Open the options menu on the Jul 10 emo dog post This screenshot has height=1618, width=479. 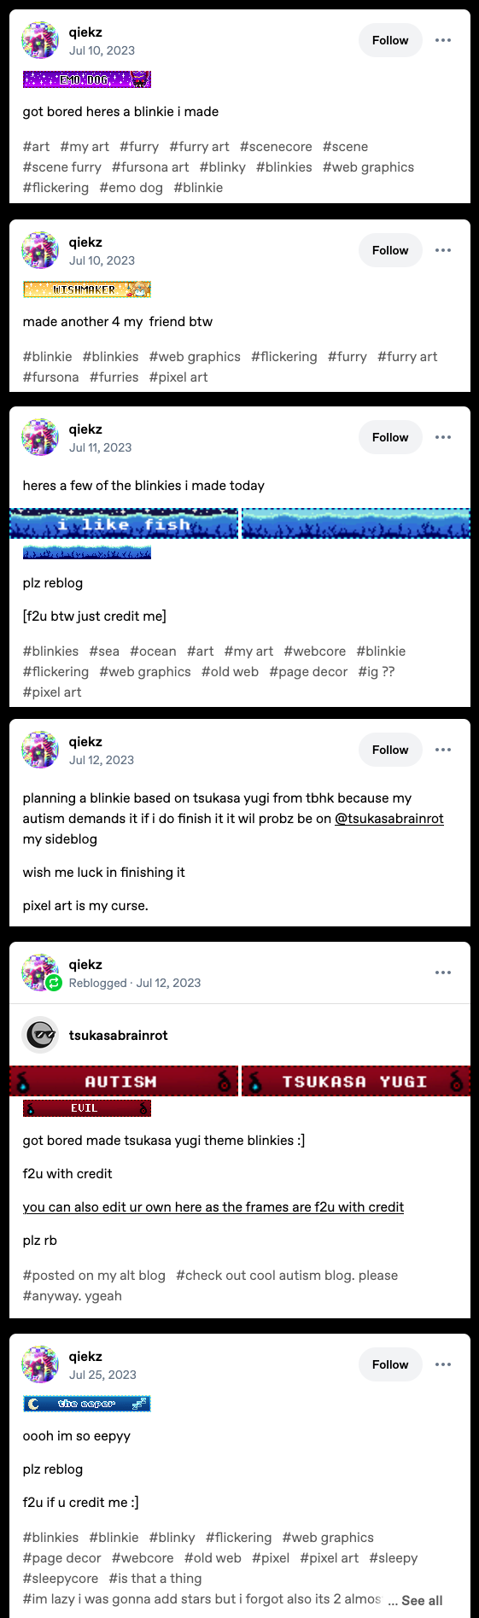tap(442, 40)
